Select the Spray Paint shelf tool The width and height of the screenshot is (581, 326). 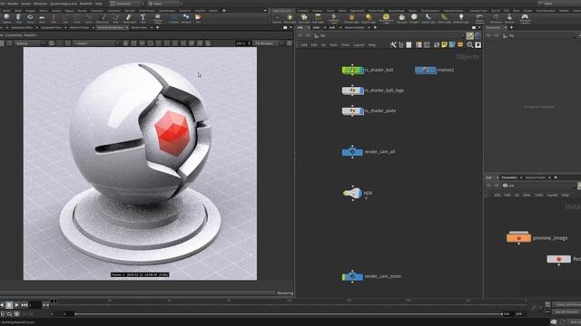coord(129,18)
